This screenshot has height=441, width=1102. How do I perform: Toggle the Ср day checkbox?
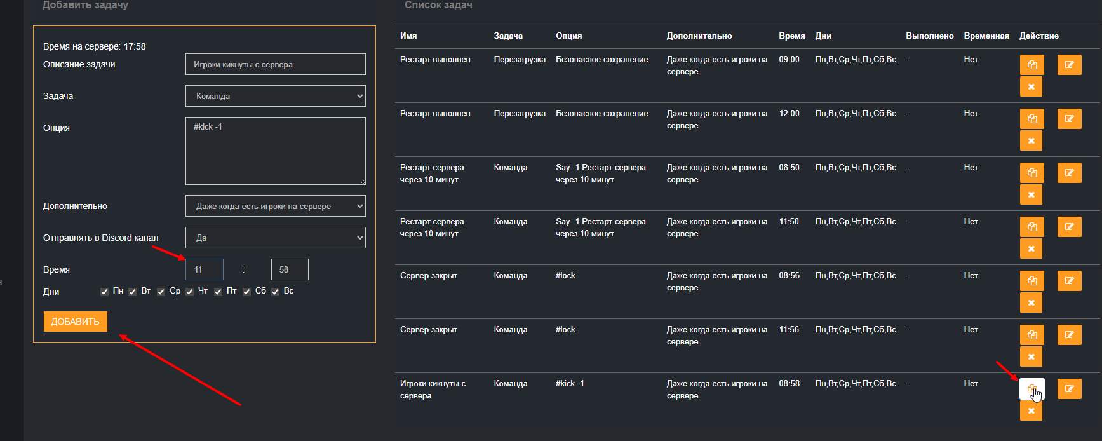pos(161,292)
